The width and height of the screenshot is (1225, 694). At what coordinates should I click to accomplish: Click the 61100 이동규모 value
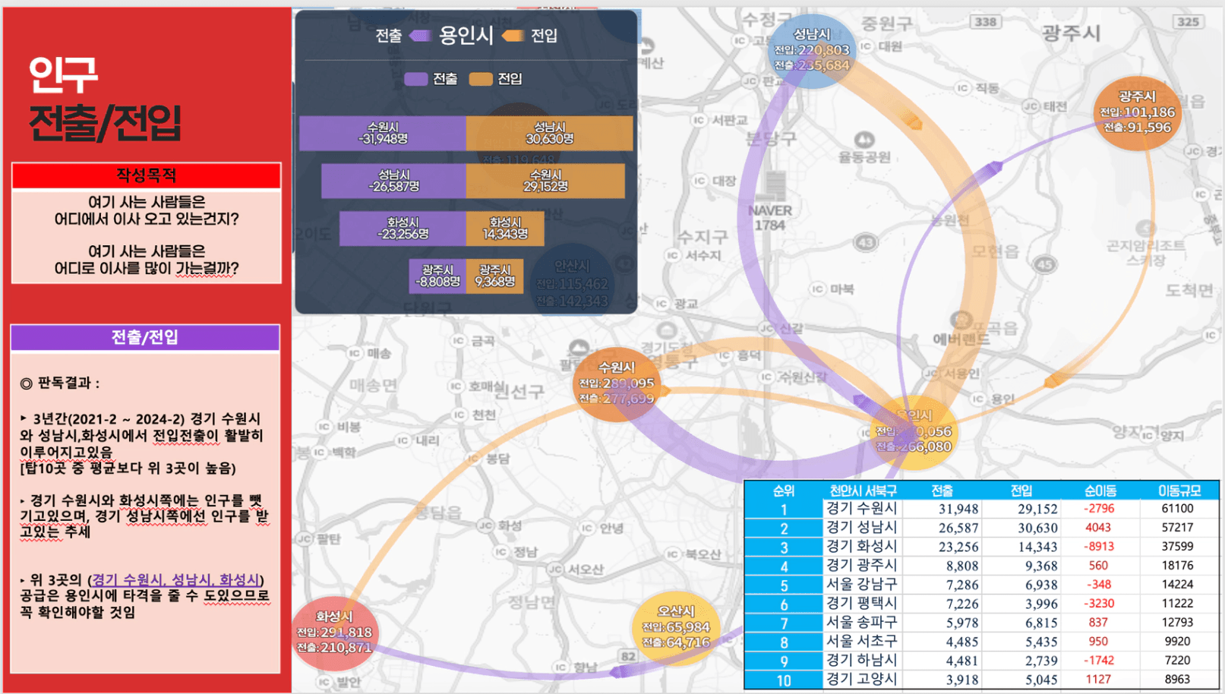point(1177,509)
